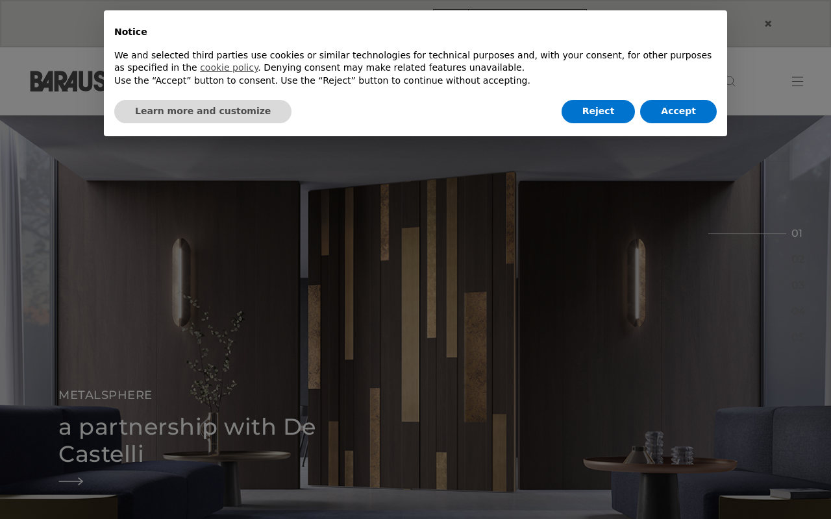Select slide 01 in the slideshow indicator
This screenshot has width=831, height=519.
tap(797, 234)
